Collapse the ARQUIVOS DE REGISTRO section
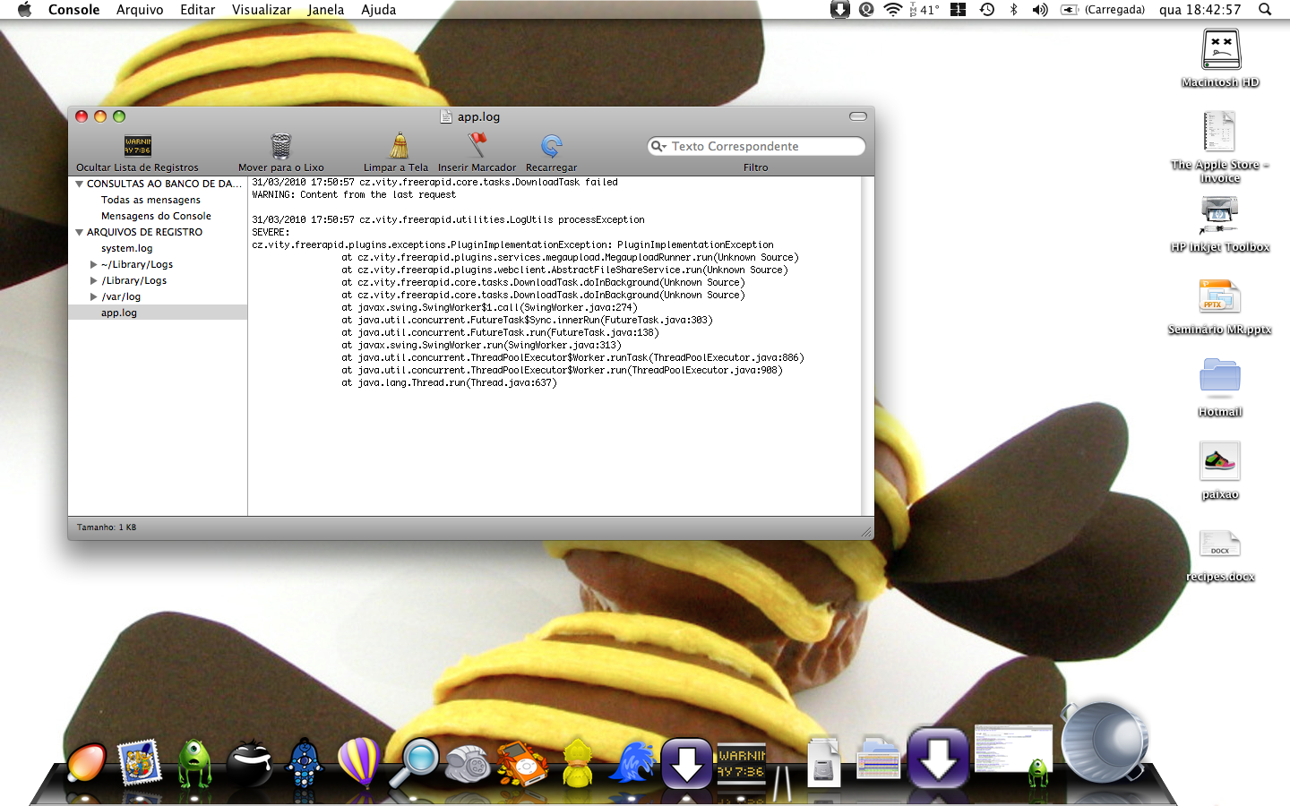 click(80, 232)
